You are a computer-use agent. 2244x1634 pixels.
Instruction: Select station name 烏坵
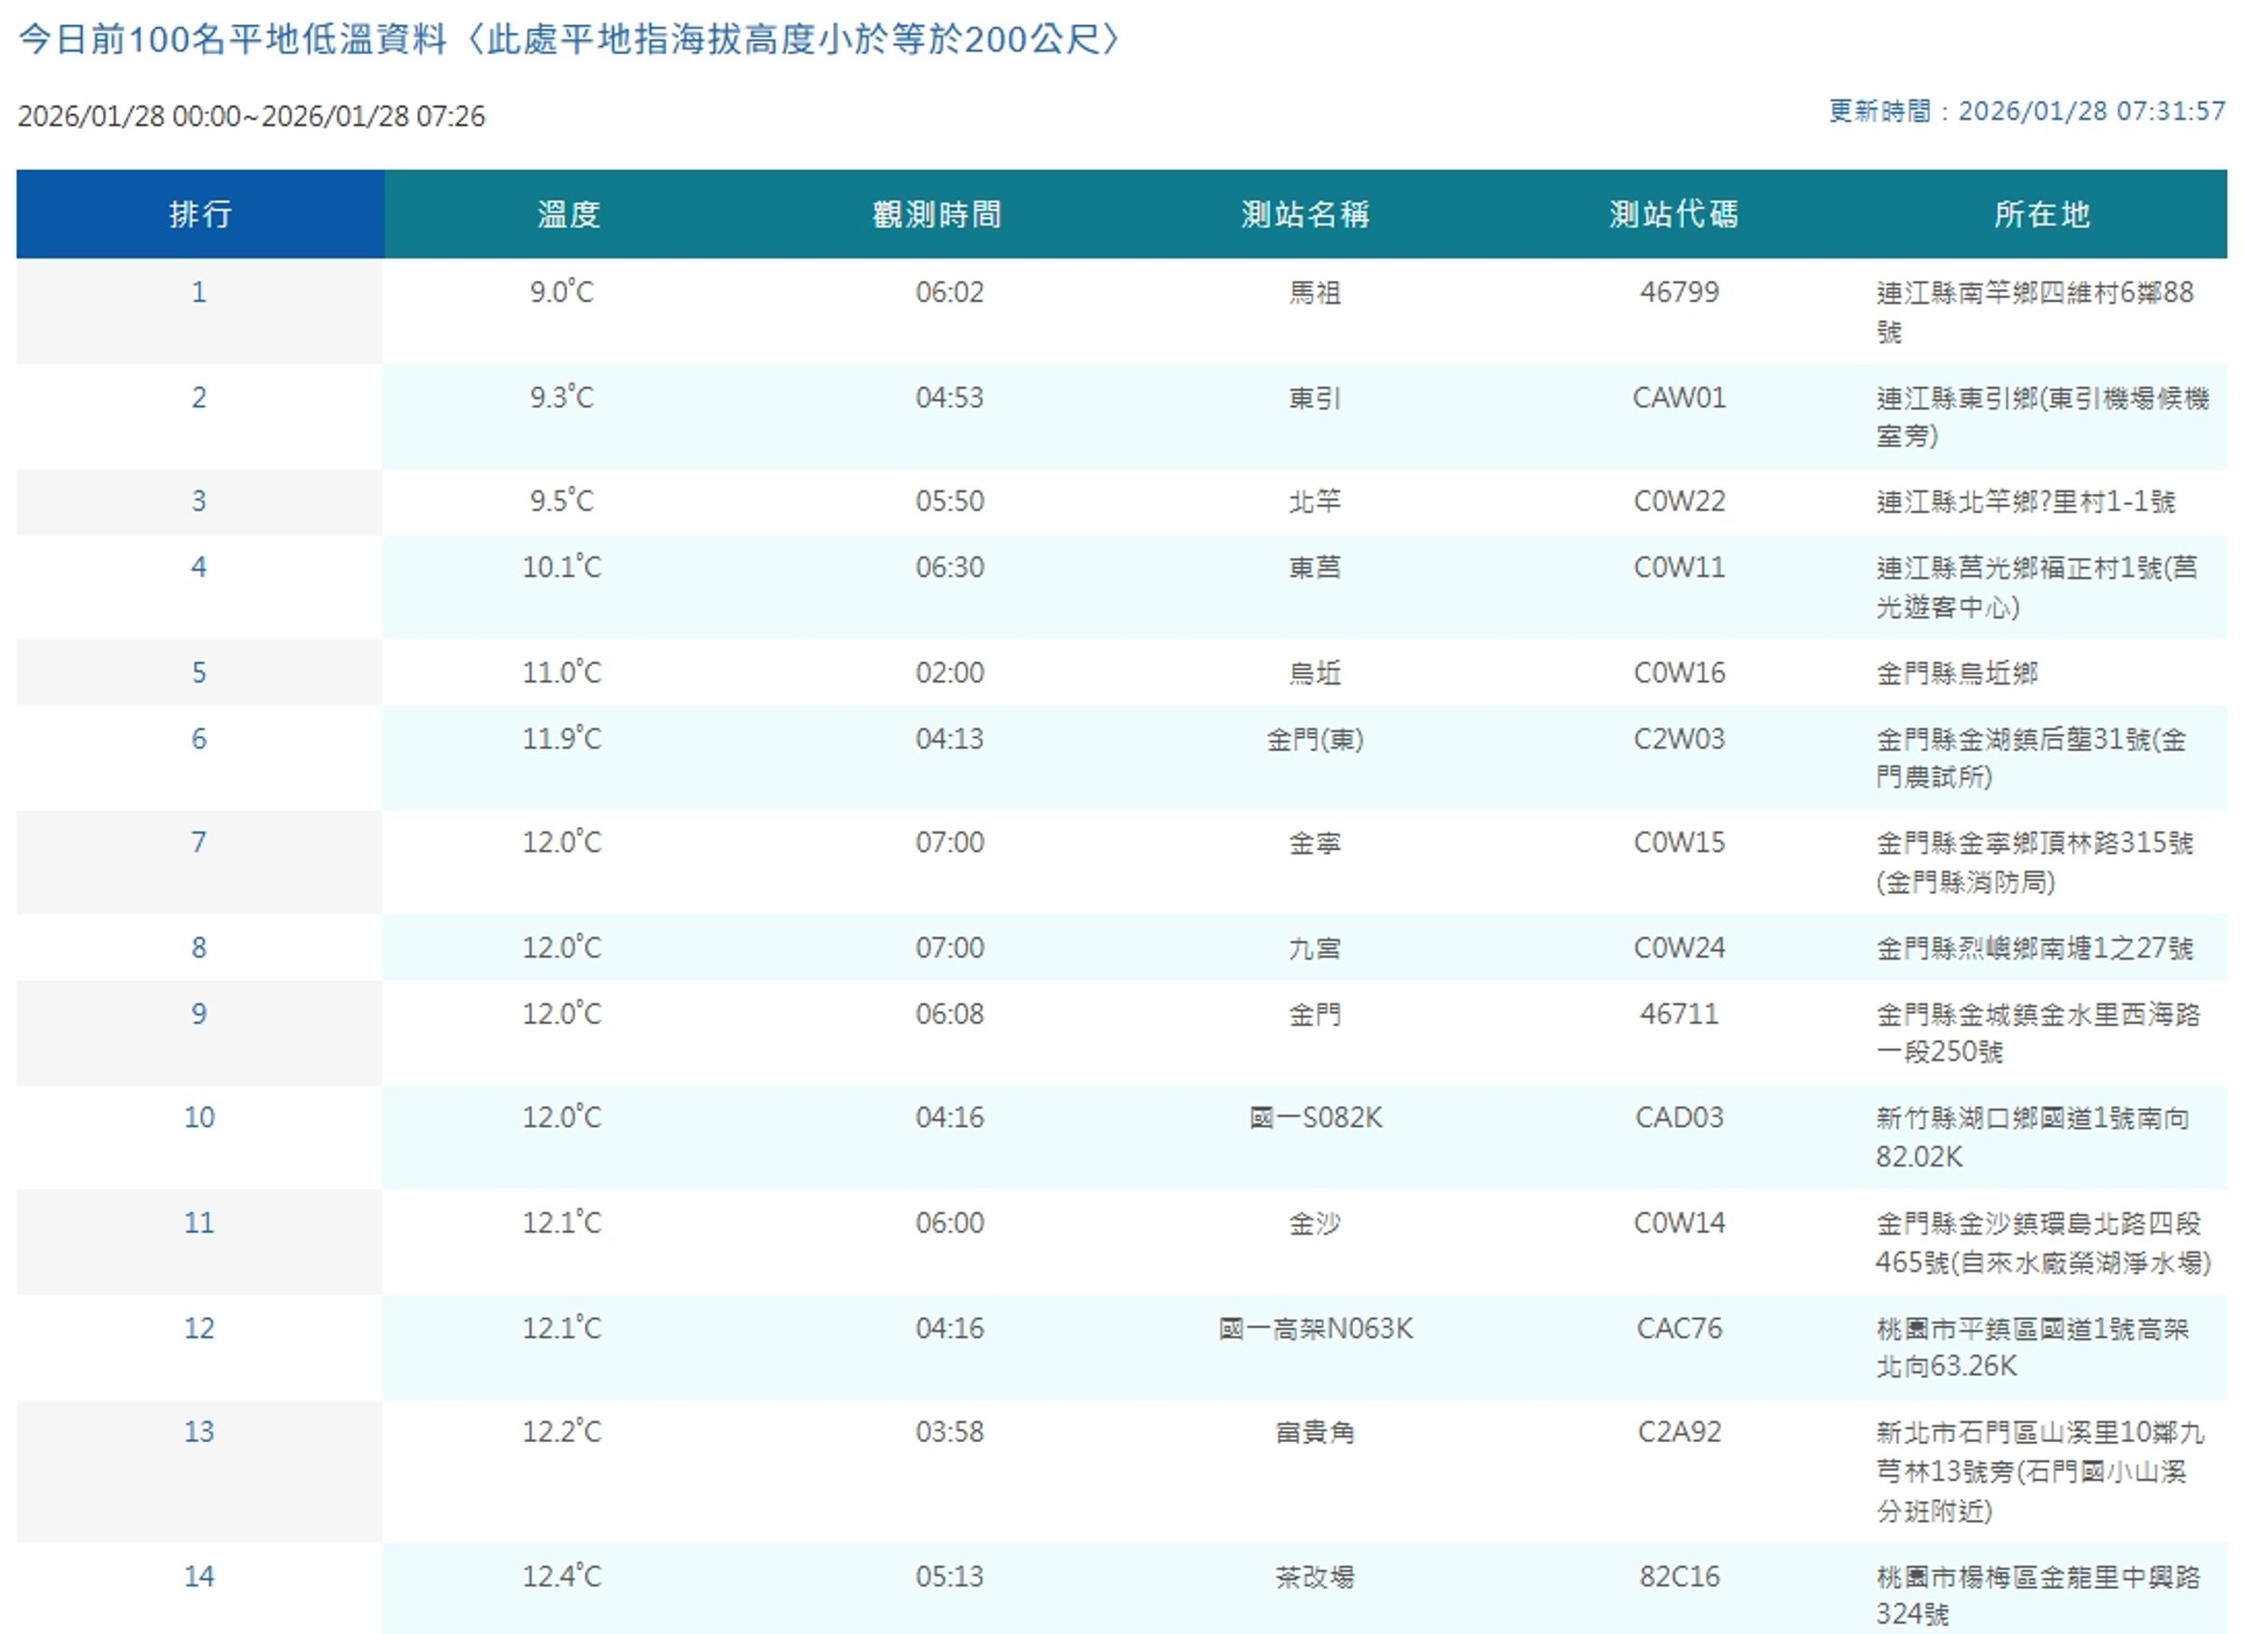(1315, 673)
